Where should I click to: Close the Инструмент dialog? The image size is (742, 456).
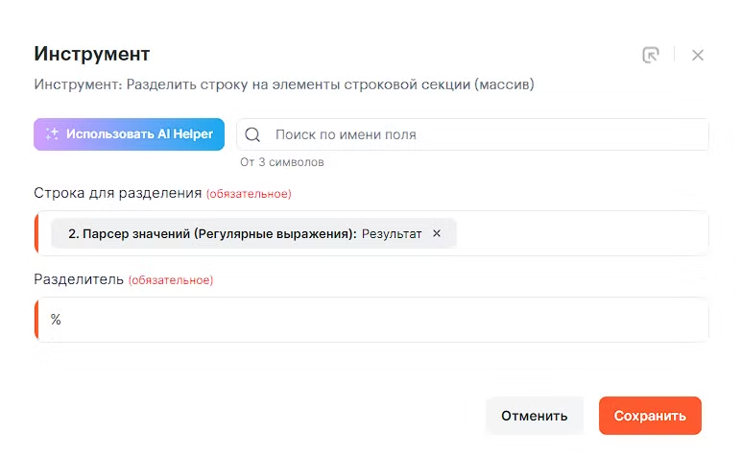(x=698, y=55)
